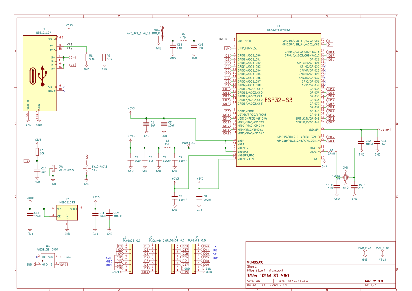Select resistor R3 10k symbol
The height and width of the screenshot is (291, 412).
pyautogui.click(x=37, y=152)
